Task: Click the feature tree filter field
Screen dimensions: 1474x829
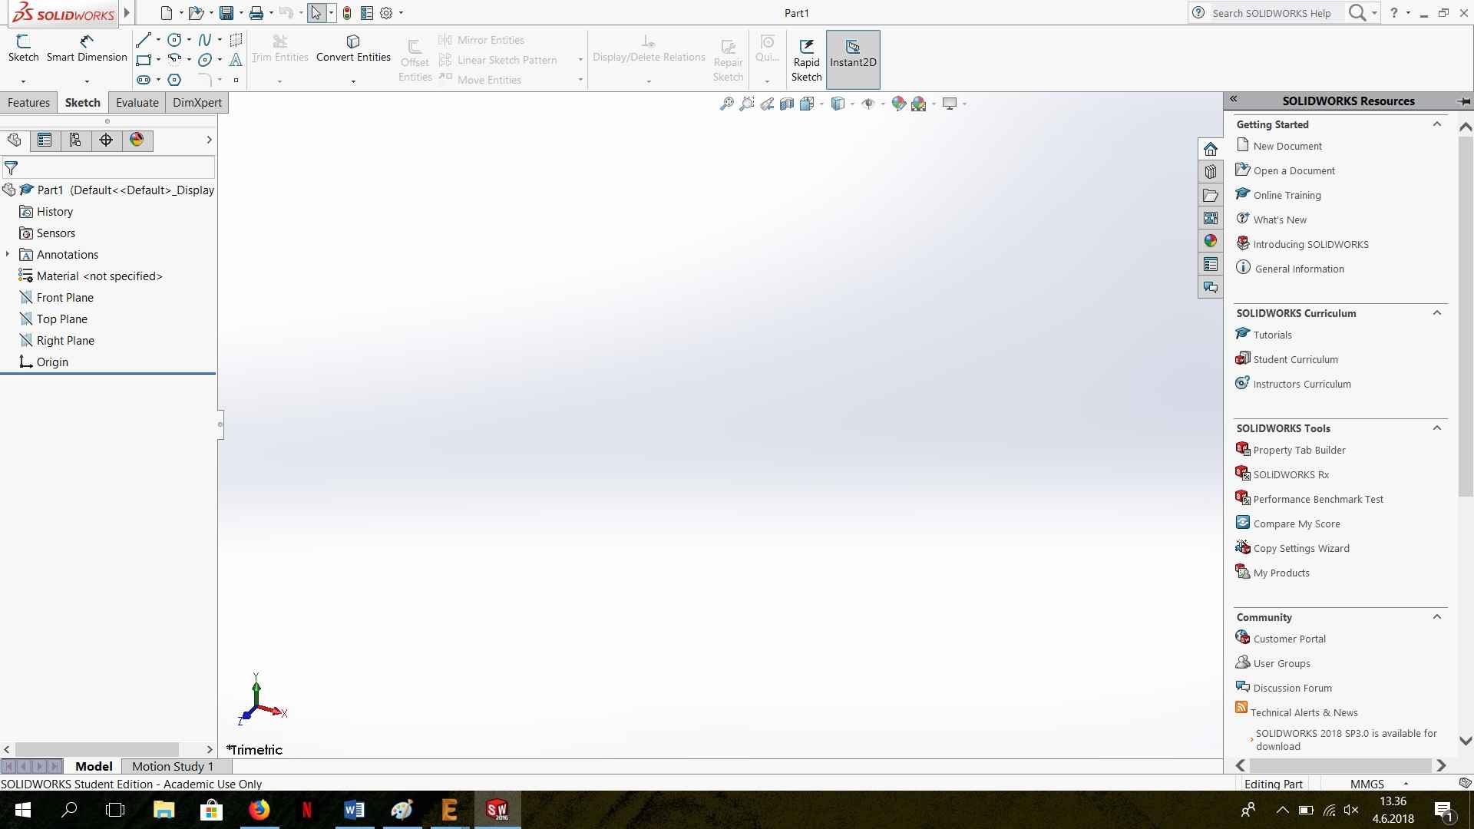Action: point(108,167)
